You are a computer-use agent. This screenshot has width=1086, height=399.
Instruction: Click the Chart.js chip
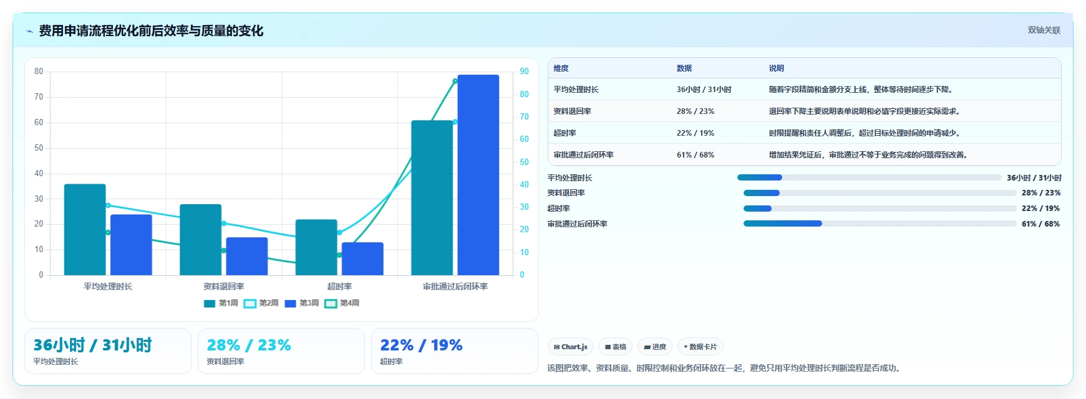tap(570, 347)
